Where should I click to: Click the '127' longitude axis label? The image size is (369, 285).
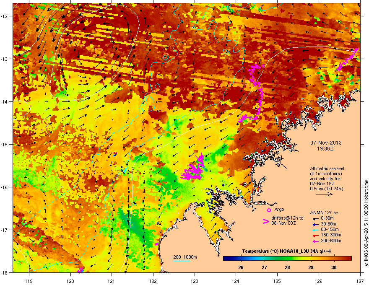click(x=360, y=281)
